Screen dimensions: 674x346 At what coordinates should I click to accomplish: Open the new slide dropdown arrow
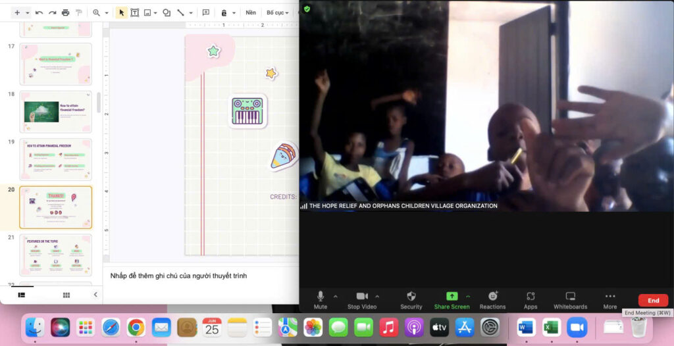pyautogui.click(x=28, y=12)
